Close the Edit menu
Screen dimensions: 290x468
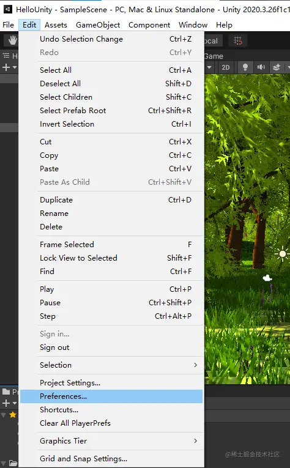tap(29, 24)
